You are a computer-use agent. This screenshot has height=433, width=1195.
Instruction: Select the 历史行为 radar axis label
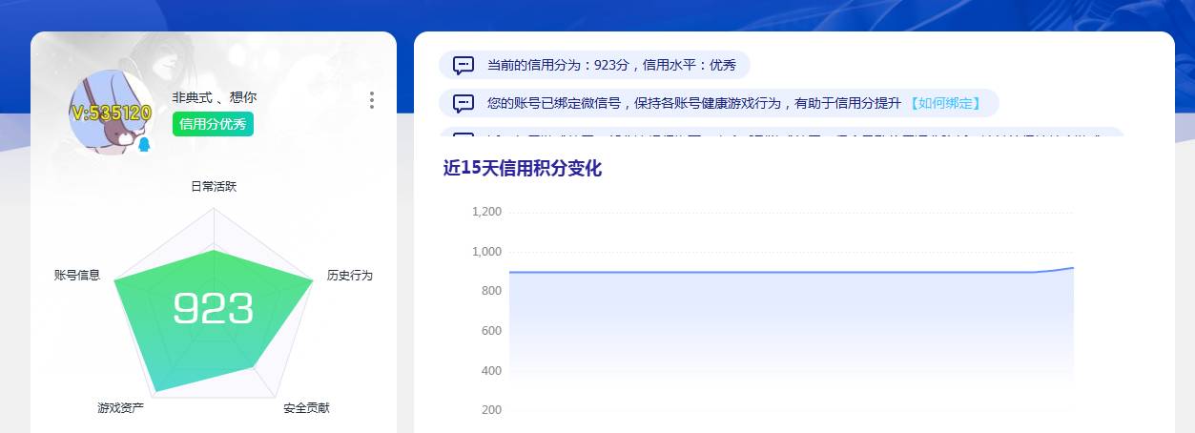point(349,275)
